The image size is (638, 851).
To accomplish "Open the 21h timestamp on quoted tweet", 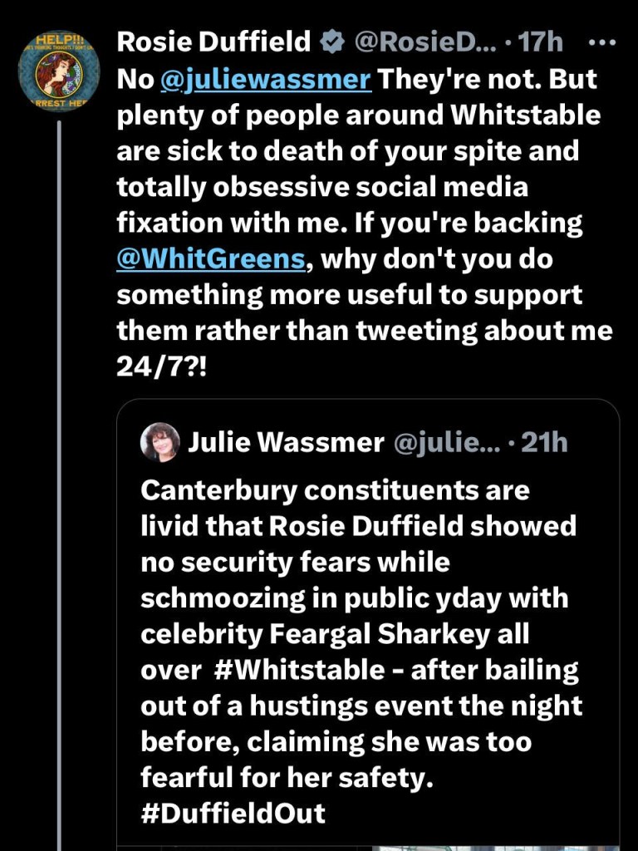I will [543, 442].
